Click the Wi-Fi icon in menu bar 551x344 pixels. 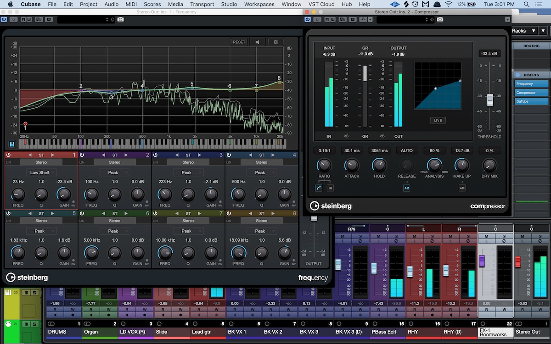coord(449,4)
